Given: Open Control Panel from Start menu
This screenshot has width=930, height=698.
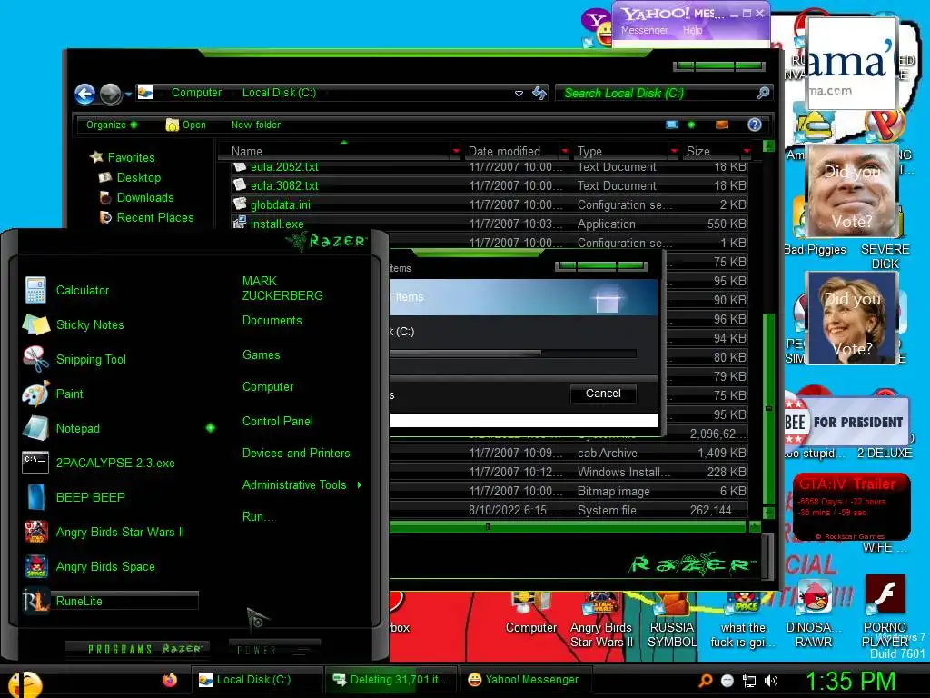Looking at the screenshot, I should pyautogui.click(x=278, y=422).
